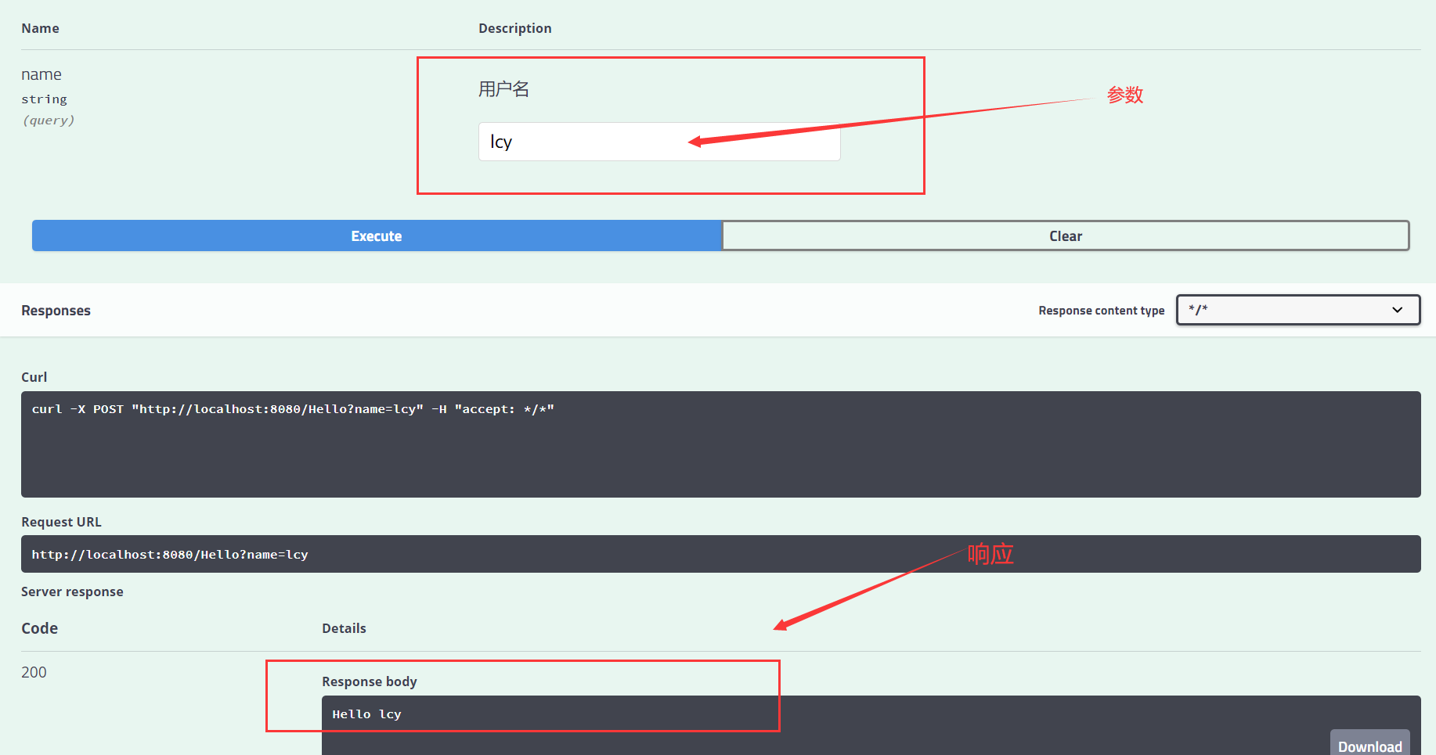Click the (query) location label
The image size is (1436, 755).
tap(49, 120)
